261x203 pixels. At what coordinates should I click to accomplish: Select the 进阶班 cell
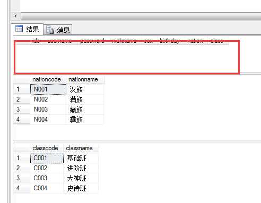coord(81,168)
